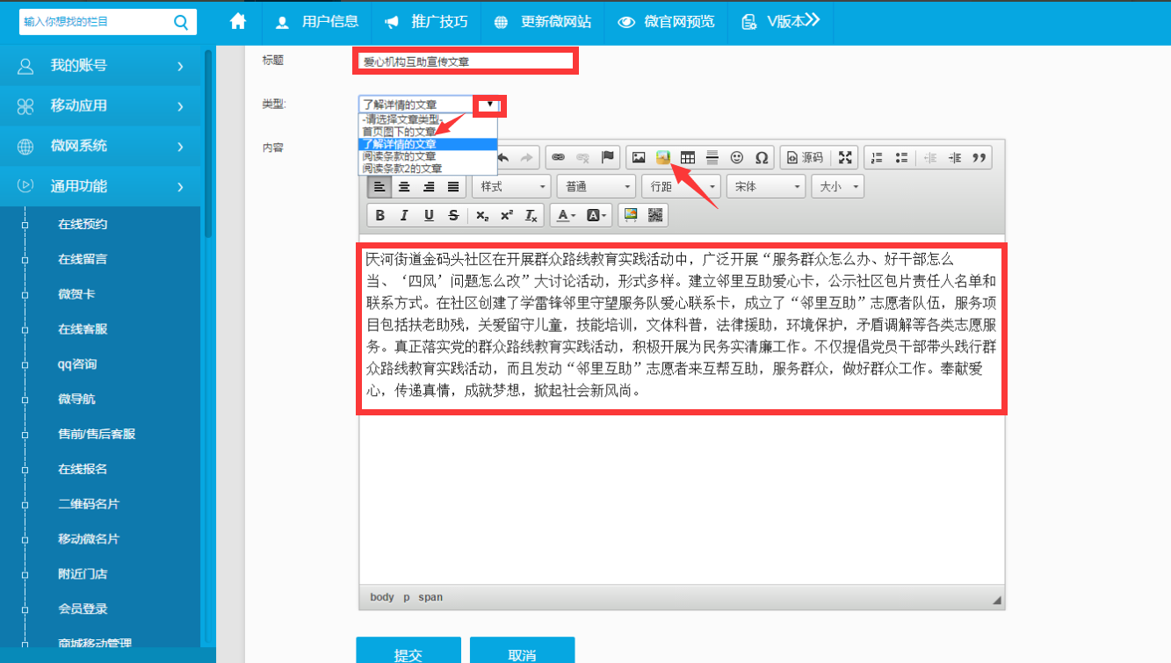The image size is (1171, 663).
Task: Select 在线预约 in the left sidebar
Action: point(83,224)
